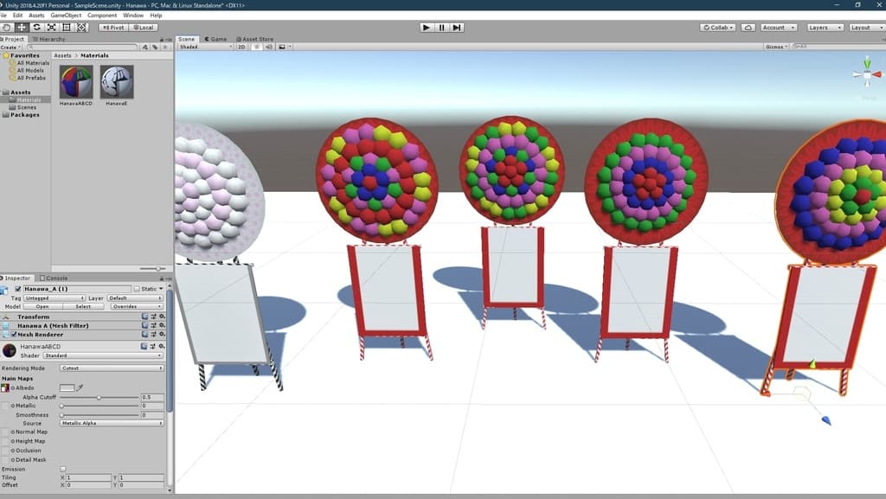The width and height of the screenshot is (886, 499).
Task: Select the Hand tool
Action: pos(6,27)
